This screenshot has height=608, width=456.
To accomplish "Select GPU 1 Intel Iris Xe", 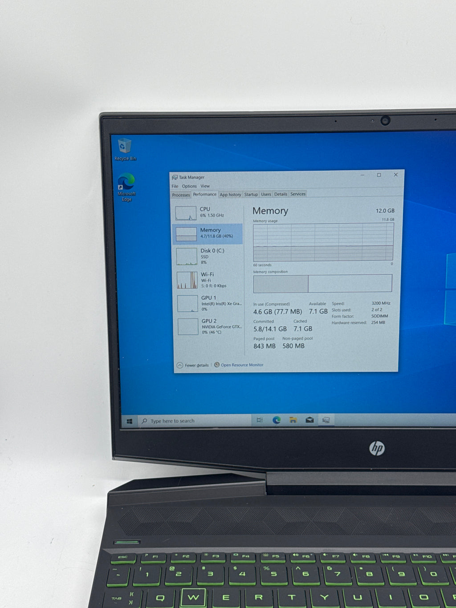I will point(209,303).
